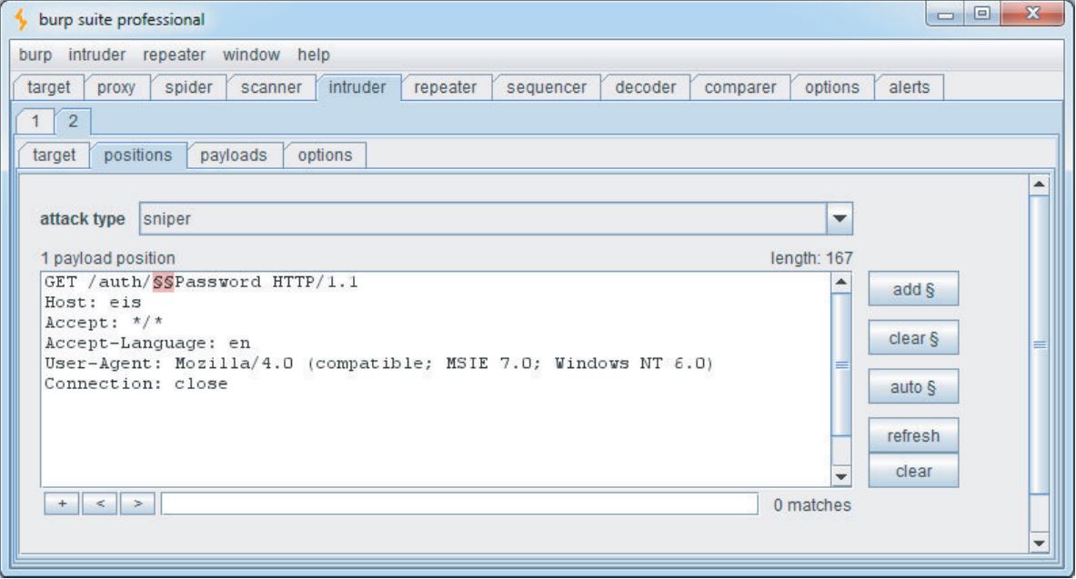Click the 'Accept-Language: en' line

point(147,343)
